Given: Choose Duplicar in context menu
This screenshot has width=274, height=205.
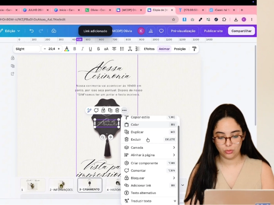Looking at the screenshot, I should click(x=150, y=132).
